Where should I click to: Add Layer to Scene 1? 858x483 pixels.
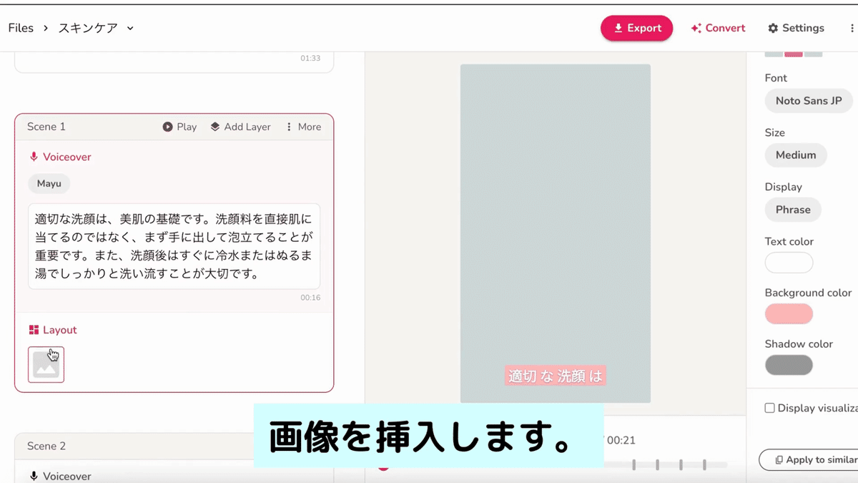[x=240, y=127]
